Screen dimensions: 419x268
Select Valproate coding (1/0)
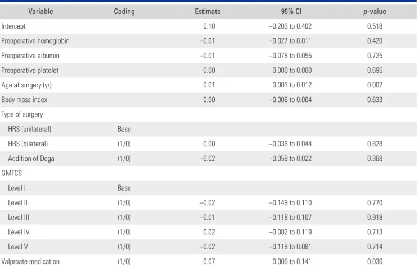[124, 261]
